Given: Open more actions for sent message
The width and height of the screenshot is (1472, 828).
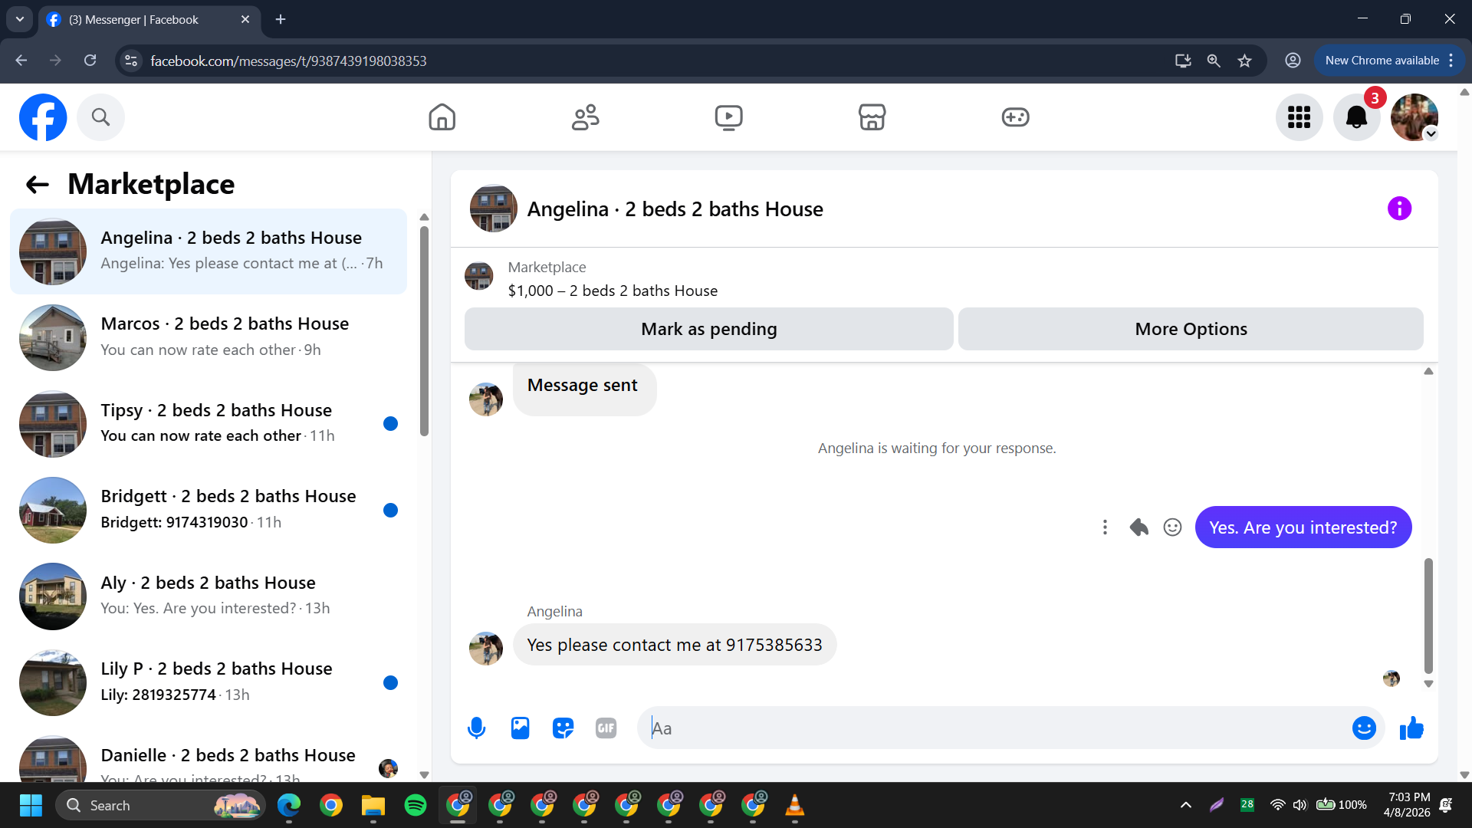Looking at the screenshot, I should pos(1105,527).
